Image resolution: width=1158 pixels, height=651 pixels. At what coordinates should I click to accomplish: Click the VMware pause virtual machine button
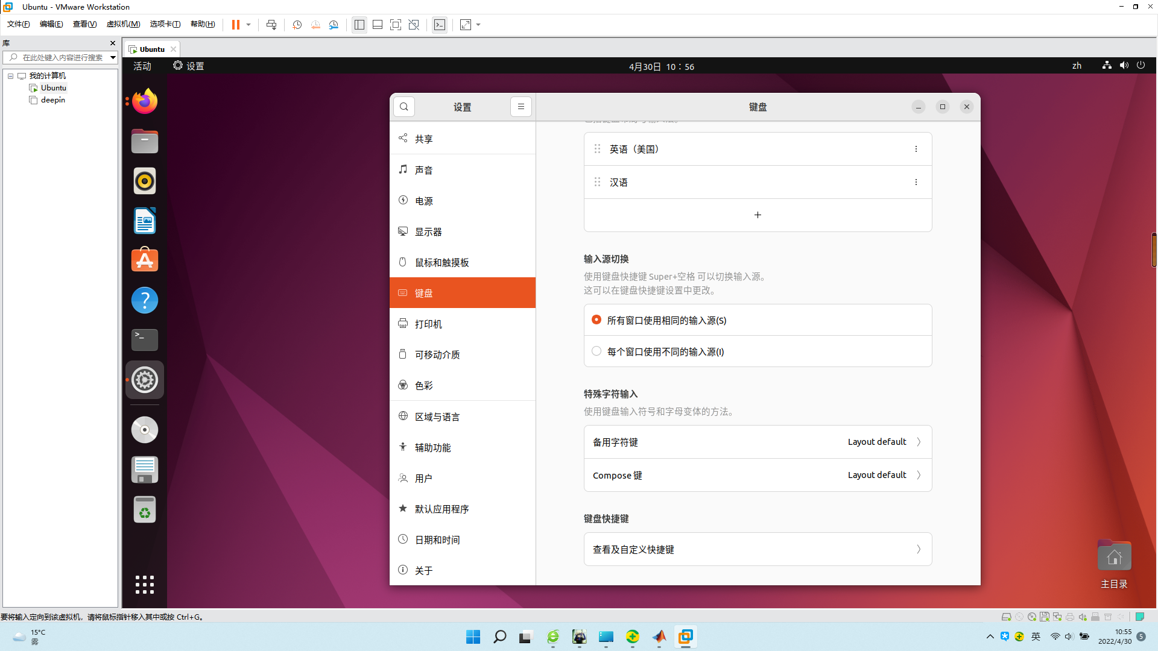click(235, 25)
